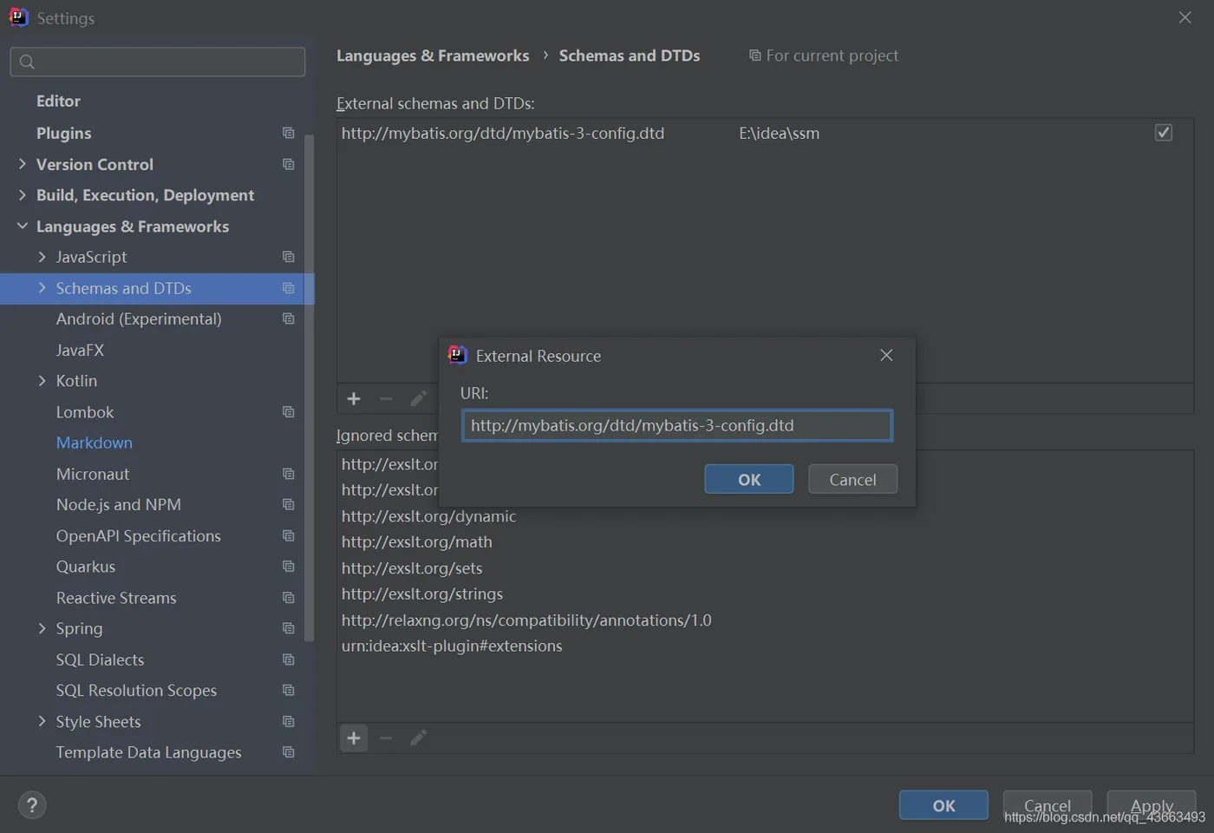Viewport: 1214px width, 833px height.
Task: Select the Micronaut settings page
Action: pyautogui.click(x=93, y=474)
